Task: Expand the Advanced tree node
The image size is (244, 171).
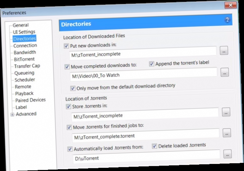Action: coord(12,115)
